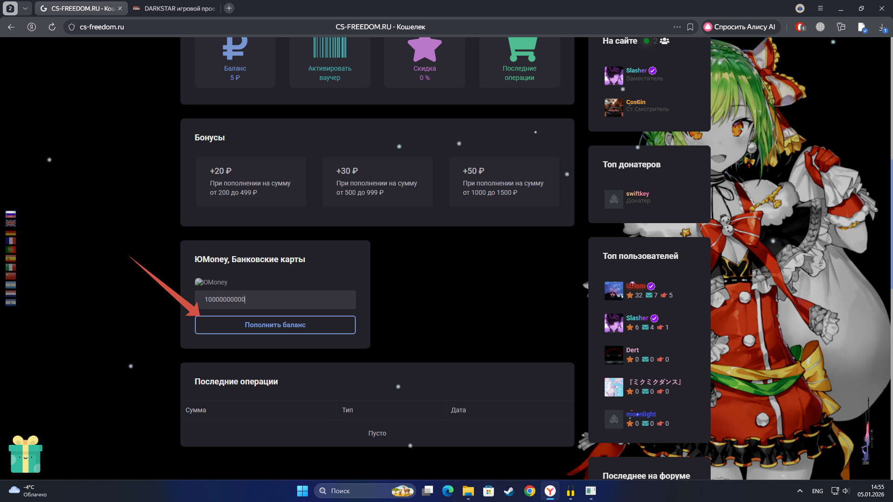Open the address bar three-dots menu
This screenshot has width=893, height=502.
pyautogui.click(x=677, y=27)
